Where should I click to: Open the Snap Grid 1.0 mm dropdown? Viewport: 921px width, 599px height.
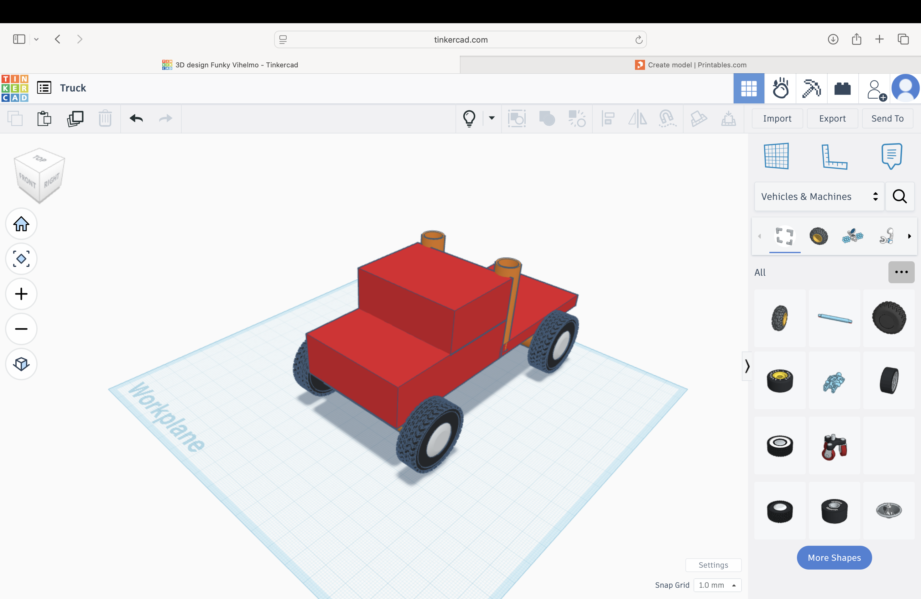coord(717,585)
